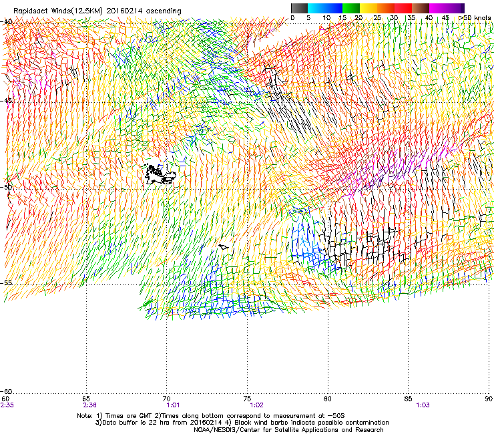Click the longitude axis label '65'
494x434 pixels.
click(86, 399)
